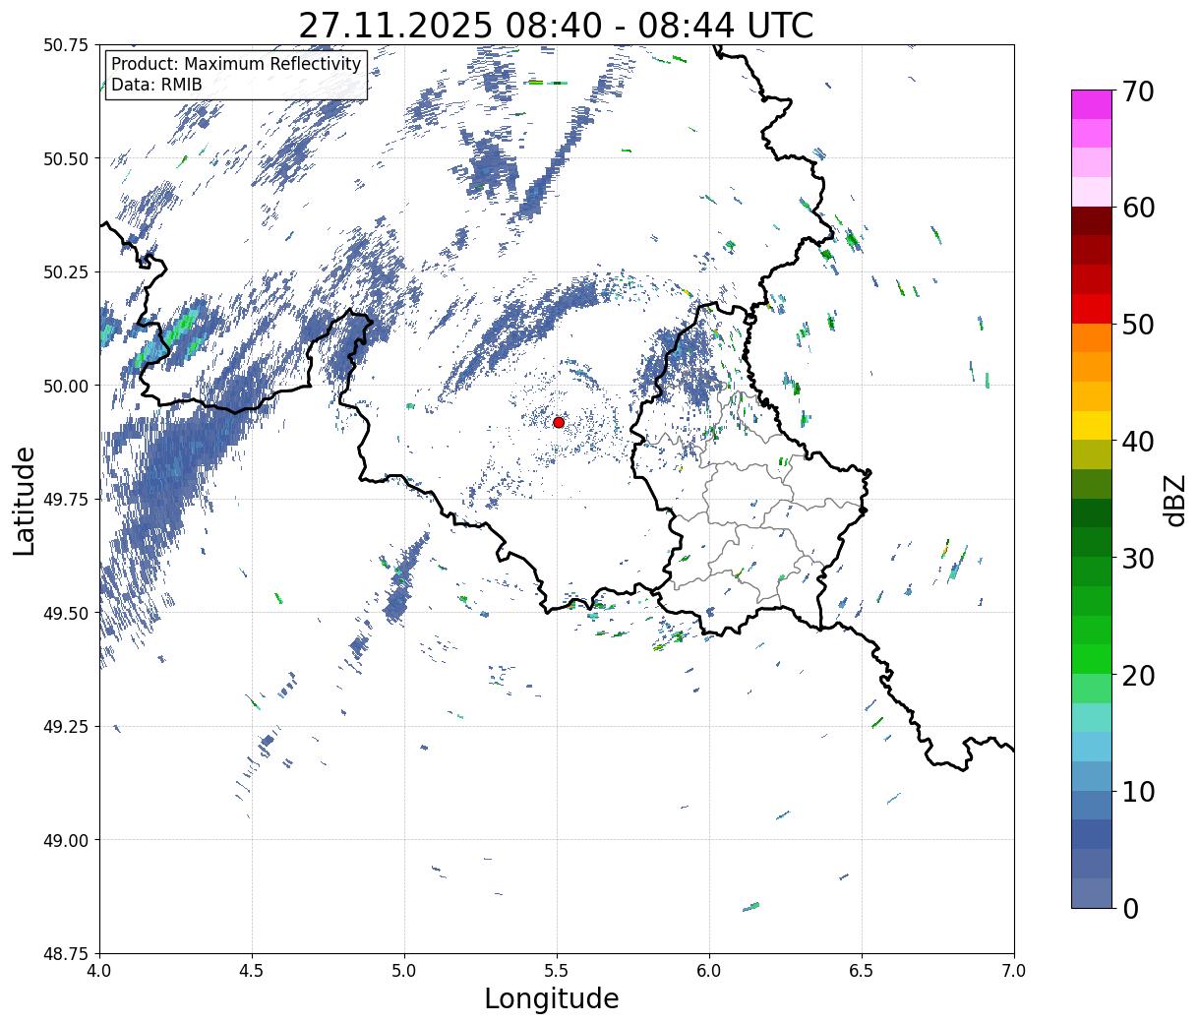Click the longitude tick label 5.5

(557, 971)
